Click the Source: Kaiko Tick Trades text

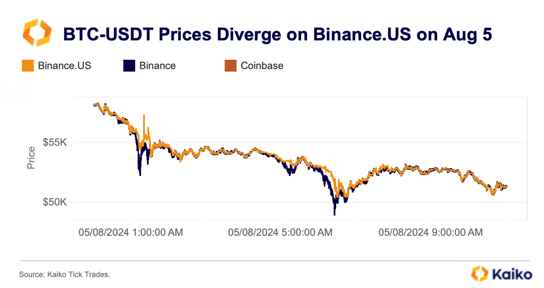tap(65, 274)
